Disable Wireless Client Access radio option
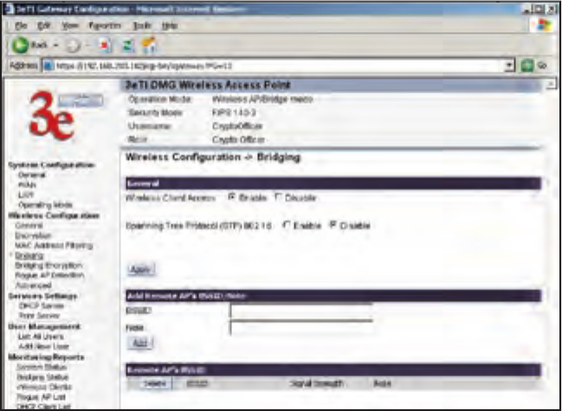Screen dimensions: 562x411 pyautogui.click(x=278, y=197)
